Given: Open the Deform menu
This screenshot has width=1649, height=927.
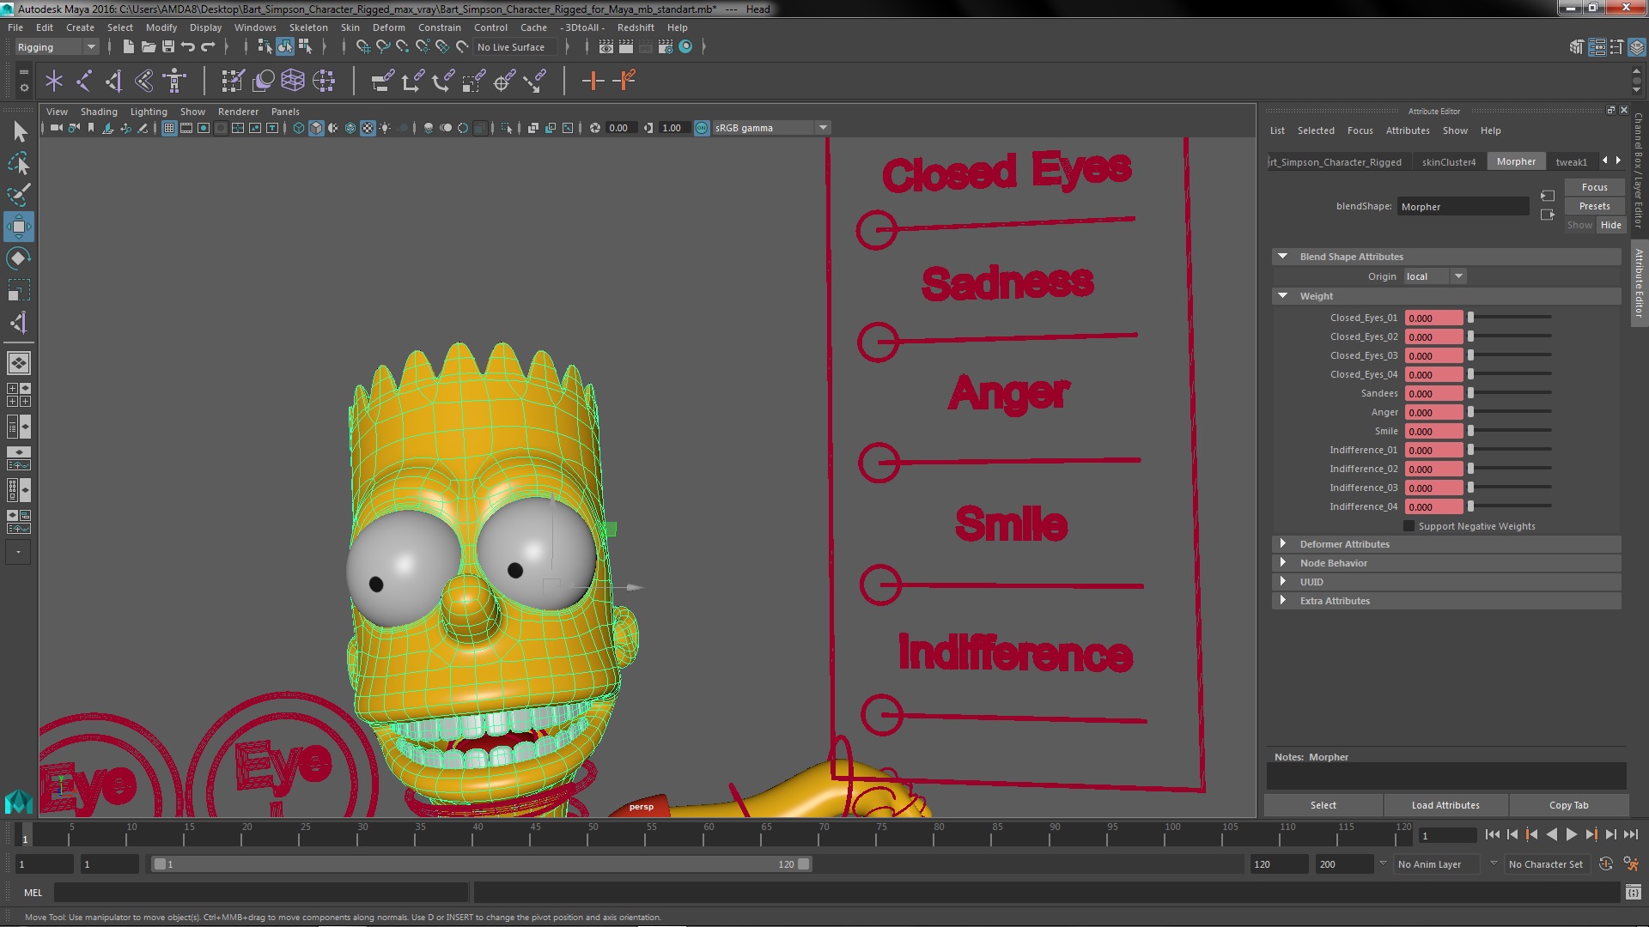Looking at the screenshot, I should 388,27.
